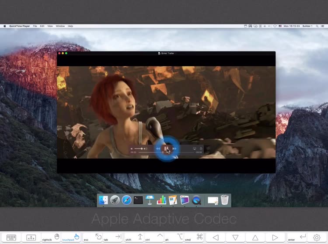Open the flag input source menu
The height and width of the screenshot is (244, 328).
point(280,26)
